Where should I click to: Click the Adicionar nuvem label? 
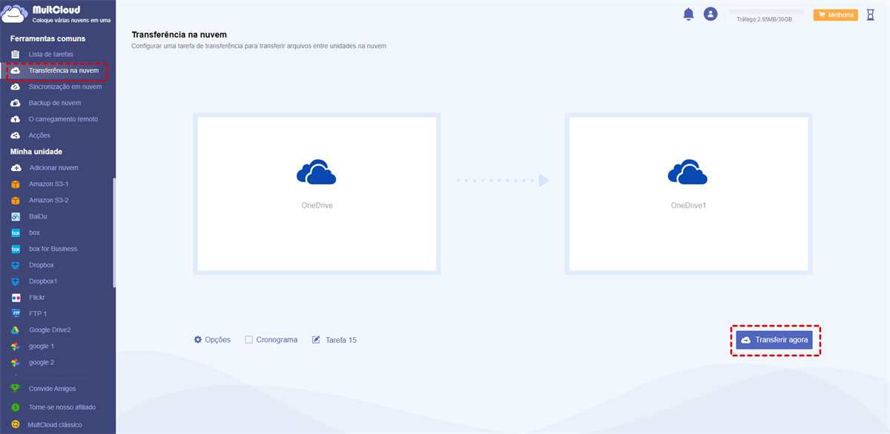point(53,168)
